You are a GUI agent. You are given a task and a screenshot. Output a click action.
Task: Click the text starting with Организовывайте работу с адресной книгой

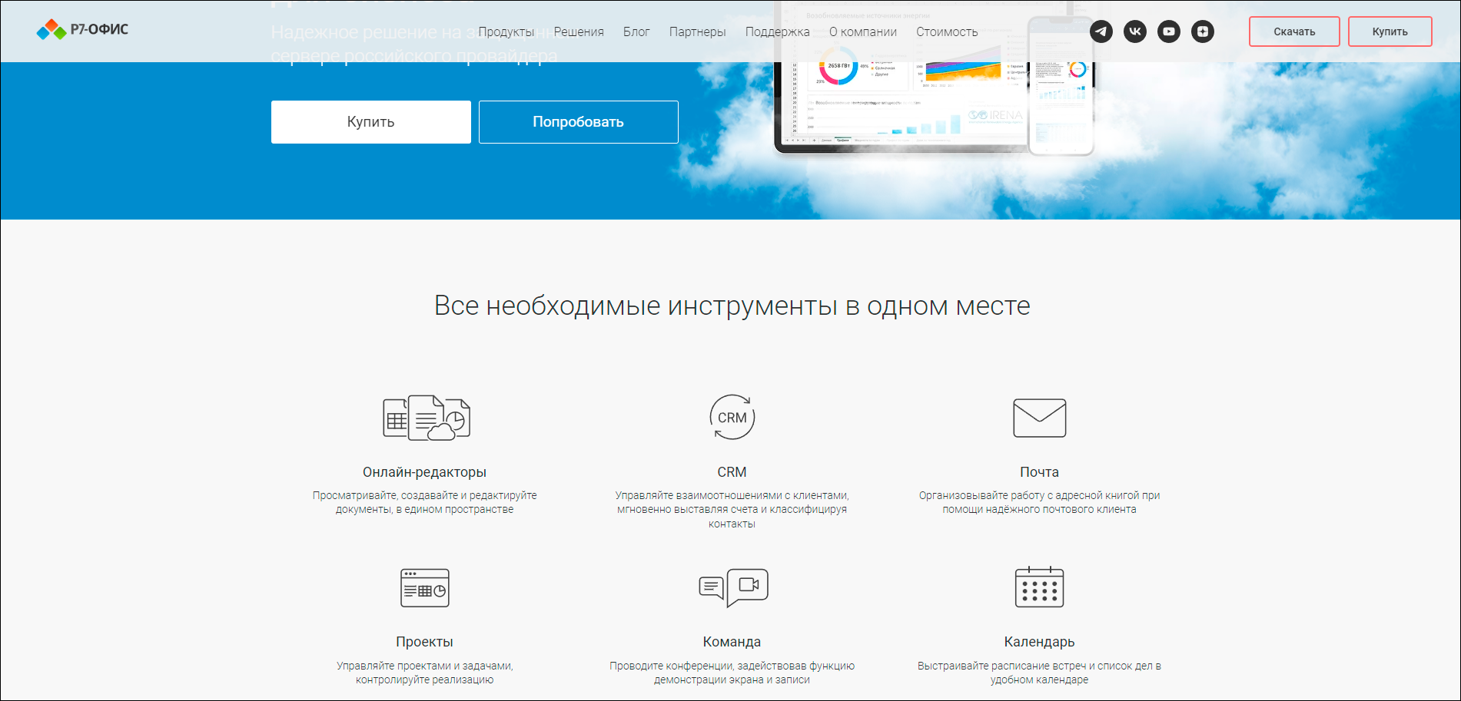[x=1040, y=502]
